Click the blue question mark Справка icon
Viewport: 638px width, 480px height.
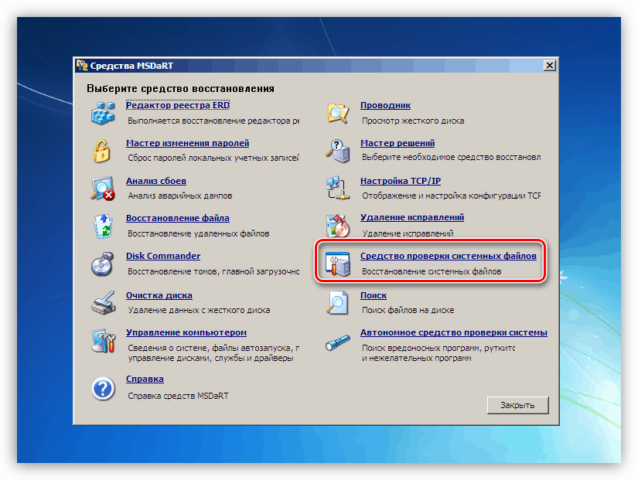click(103, 388)
